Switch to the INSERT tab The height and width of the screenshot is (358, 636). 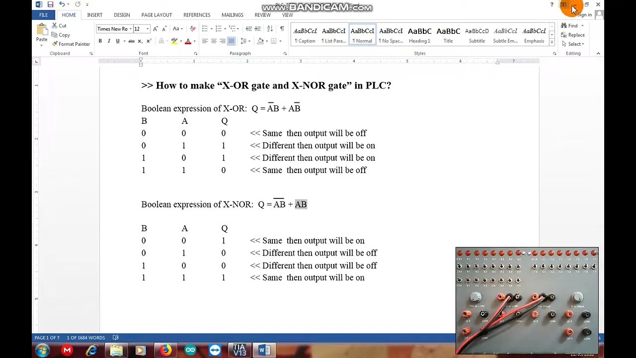95,15
